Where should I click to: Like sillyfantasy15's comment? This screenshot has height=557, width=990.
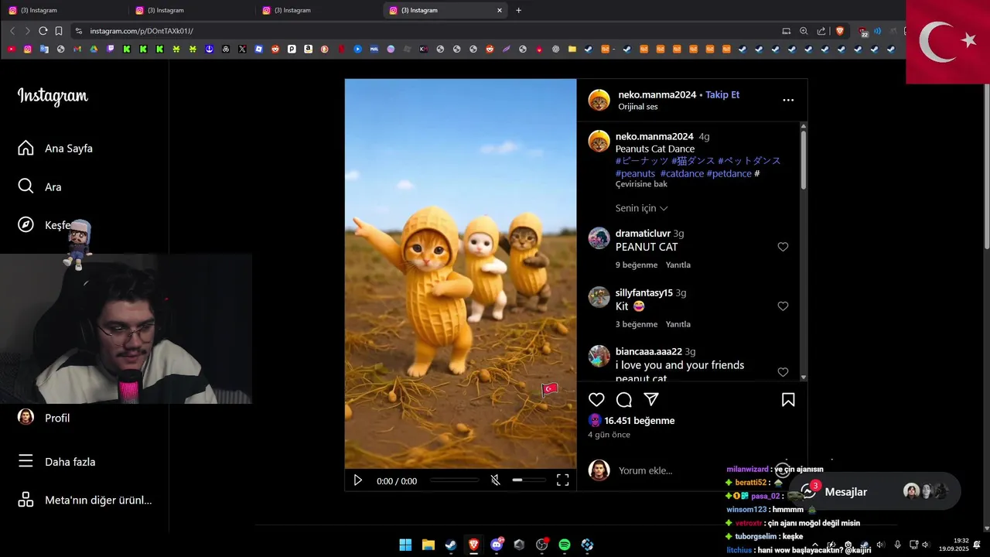pos(783,306)
